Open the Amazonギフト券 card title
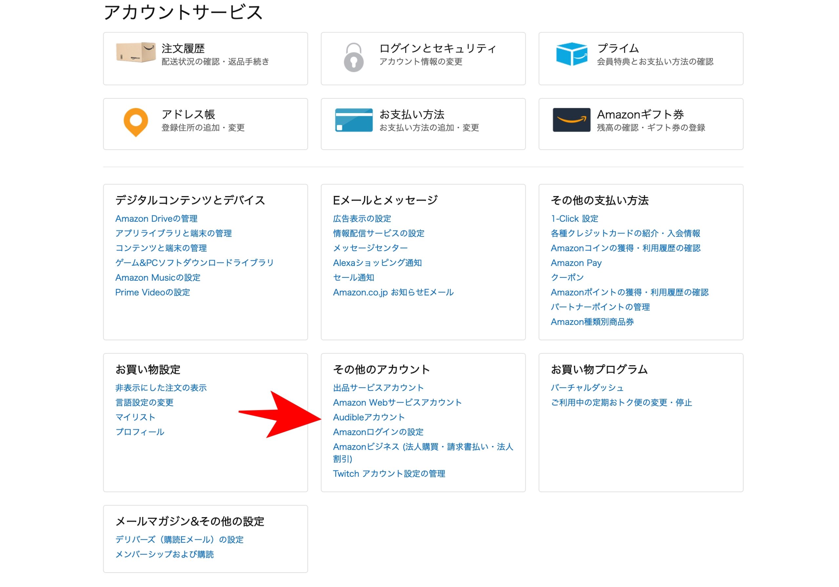 tap(640, 114)
